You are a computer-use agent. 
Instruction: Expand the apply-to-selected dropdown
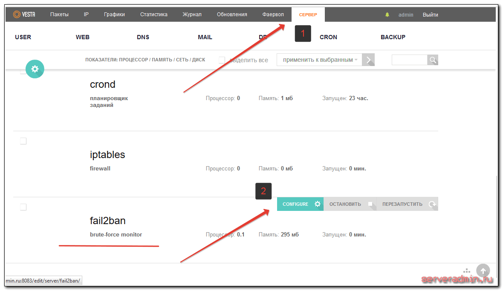point(320,60)
